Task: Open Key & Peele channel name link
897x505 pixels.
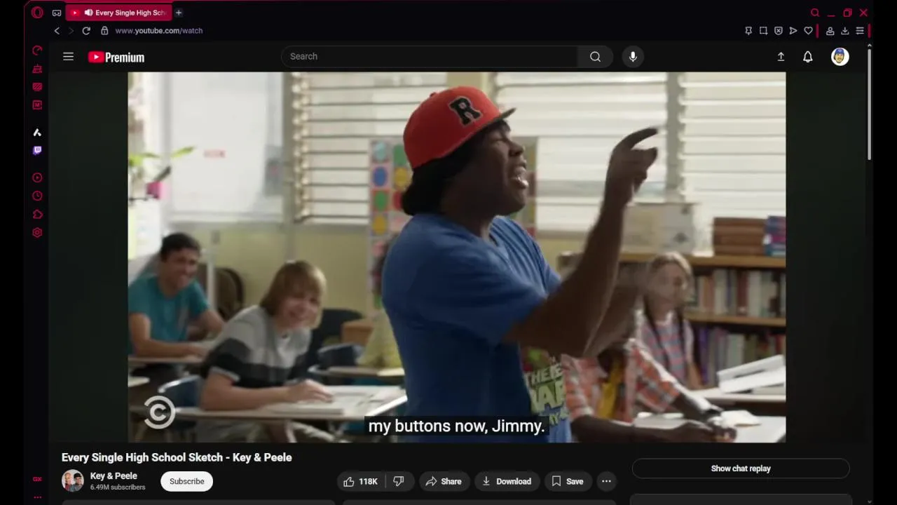Action: point(114,476)
